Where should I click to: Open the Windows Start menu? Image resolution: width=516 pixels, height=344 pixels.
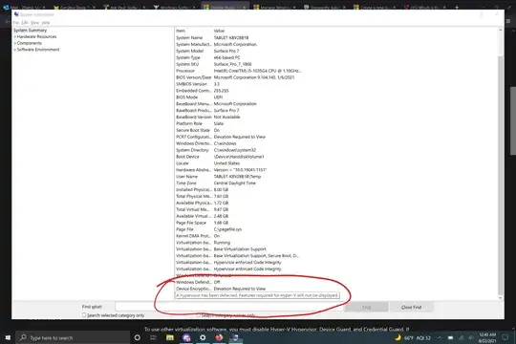pos(8,337)
